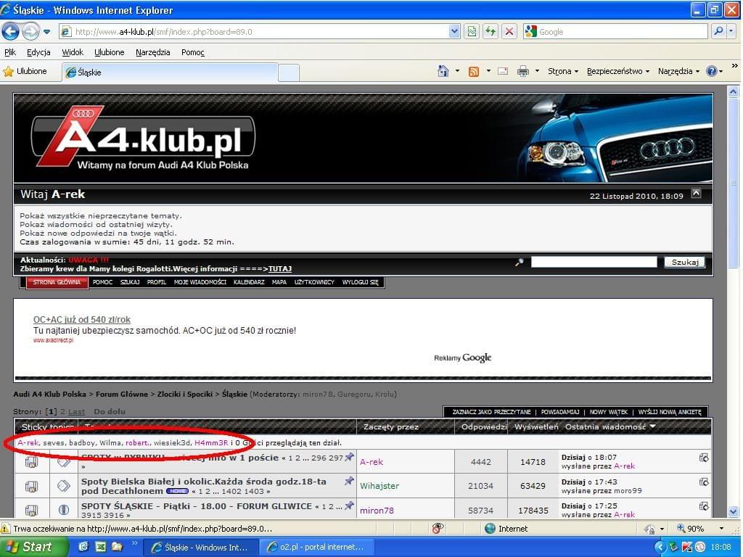Click the orange RSS feeds icon
Viewport: 743px width, 557px height.
point(473,72)
